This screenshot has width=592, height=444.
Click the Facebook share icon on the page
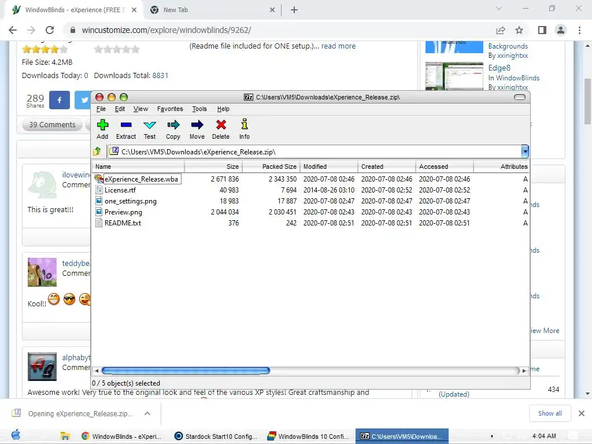[60, 100]
